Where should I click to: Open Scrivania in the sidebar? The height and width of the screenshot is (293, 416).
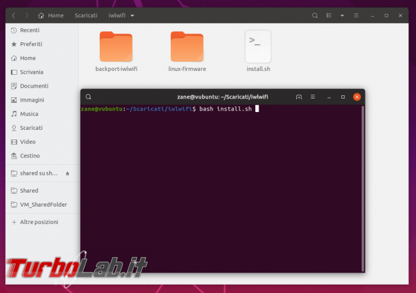(x=42, y=72)
